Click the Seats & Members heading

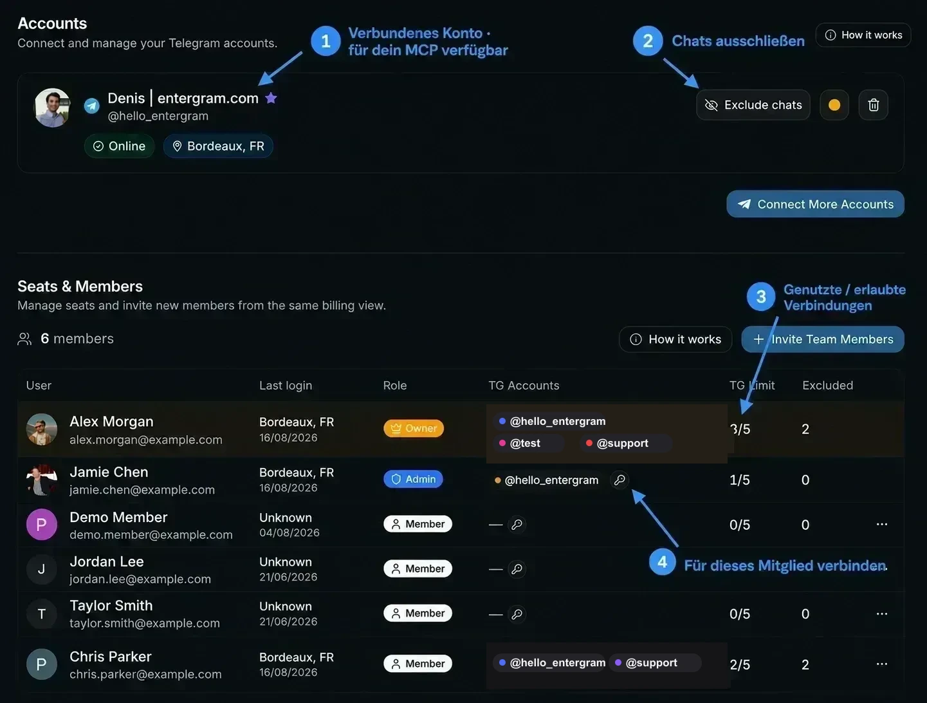[x=80, y=286]
